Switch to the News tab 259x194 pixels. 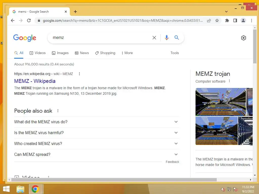click(x=82, y=53)
